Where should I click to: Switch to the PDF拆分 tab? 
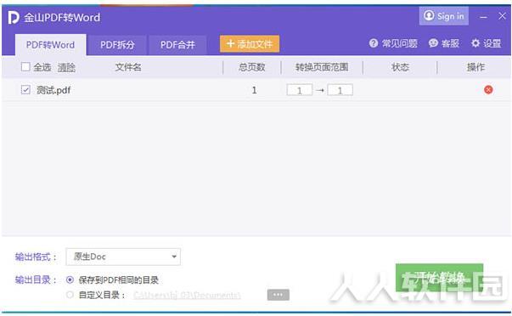pos(117,45)
